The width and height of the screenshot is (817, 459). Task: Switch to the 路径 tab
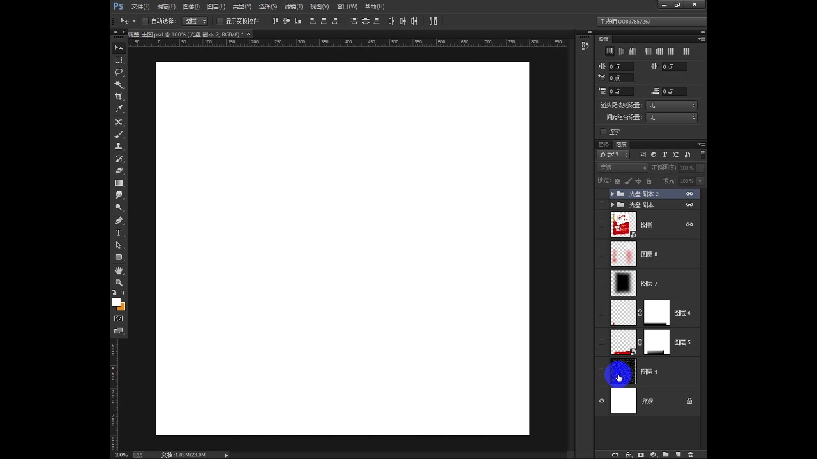[603, 145]
